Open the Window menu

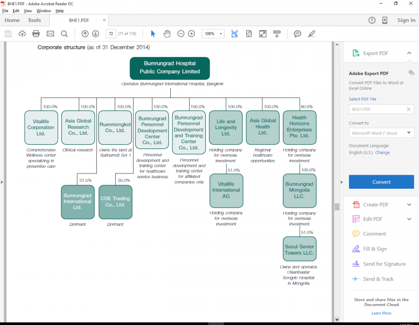[44, 10]
